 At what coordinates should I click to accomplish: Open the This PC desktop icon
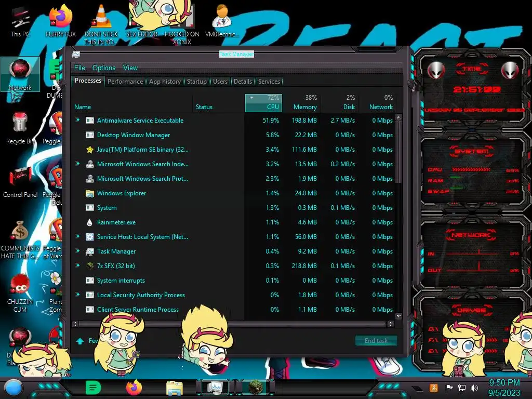20,22
